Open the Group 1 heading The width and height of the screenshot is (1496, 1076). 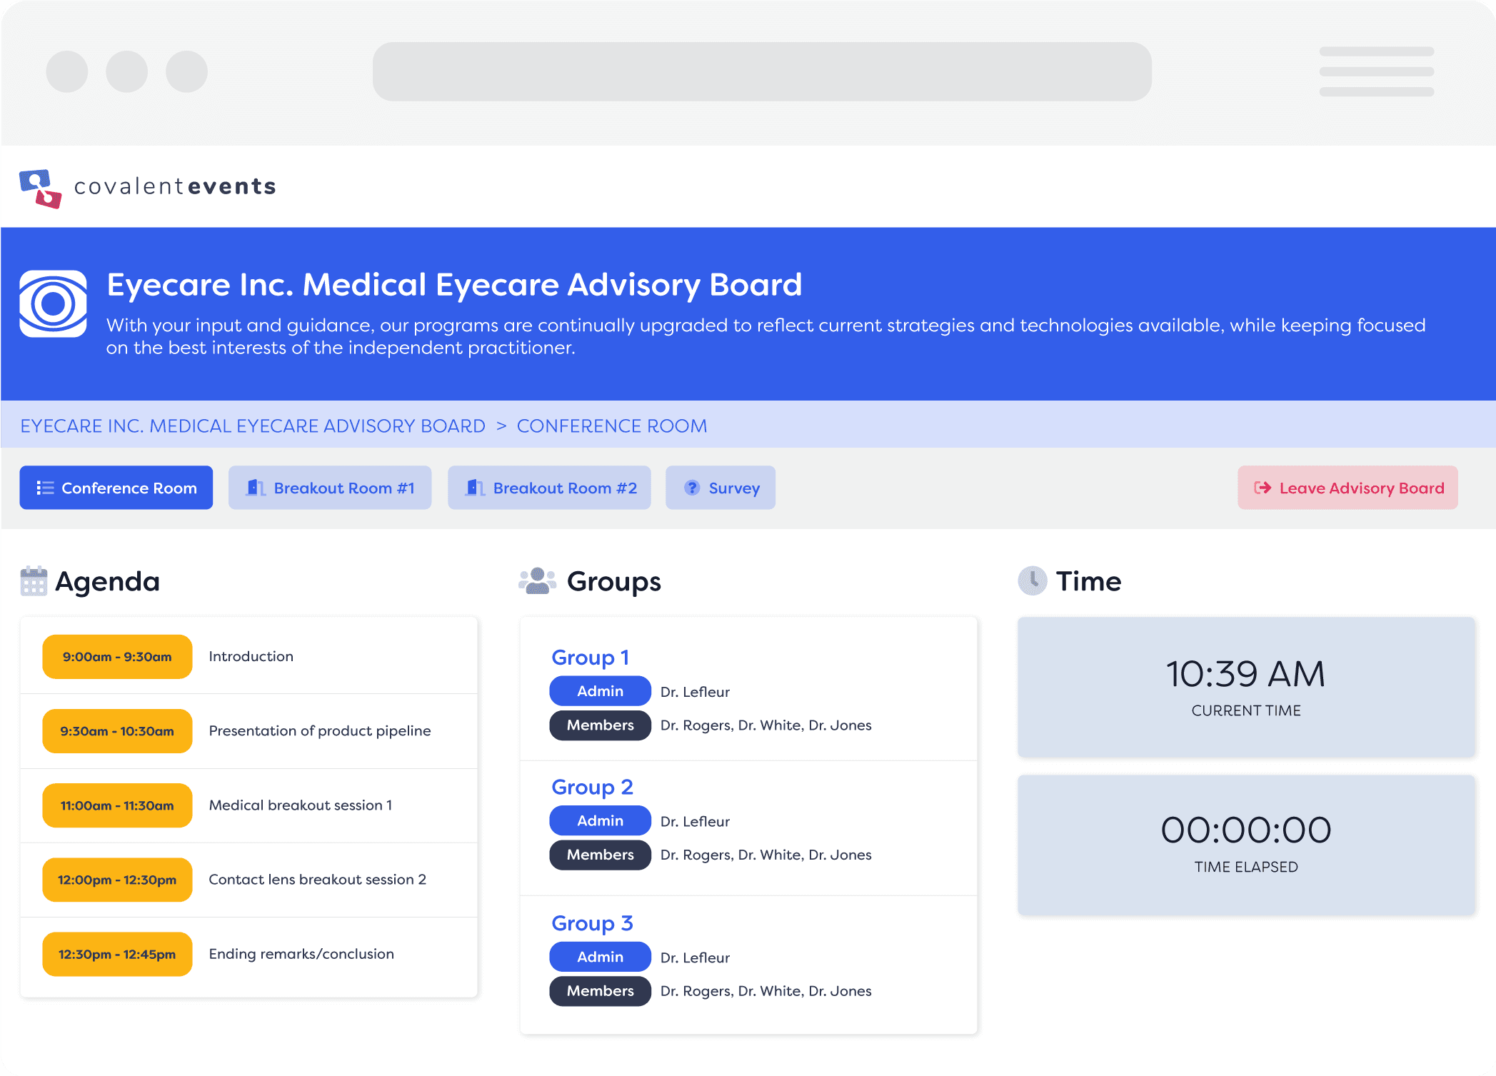pyautogui.click(x=591, y=657)
